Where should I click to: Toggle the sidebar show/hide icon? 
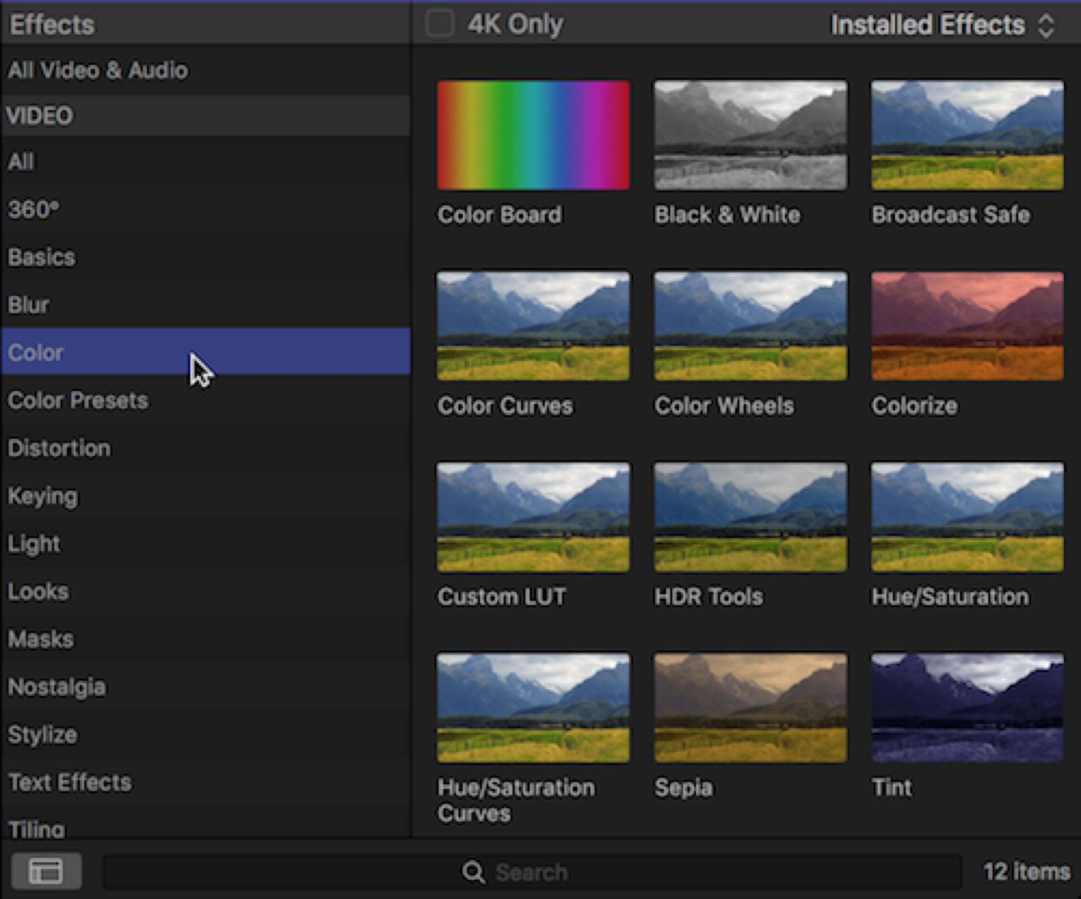tap(46, 871)
